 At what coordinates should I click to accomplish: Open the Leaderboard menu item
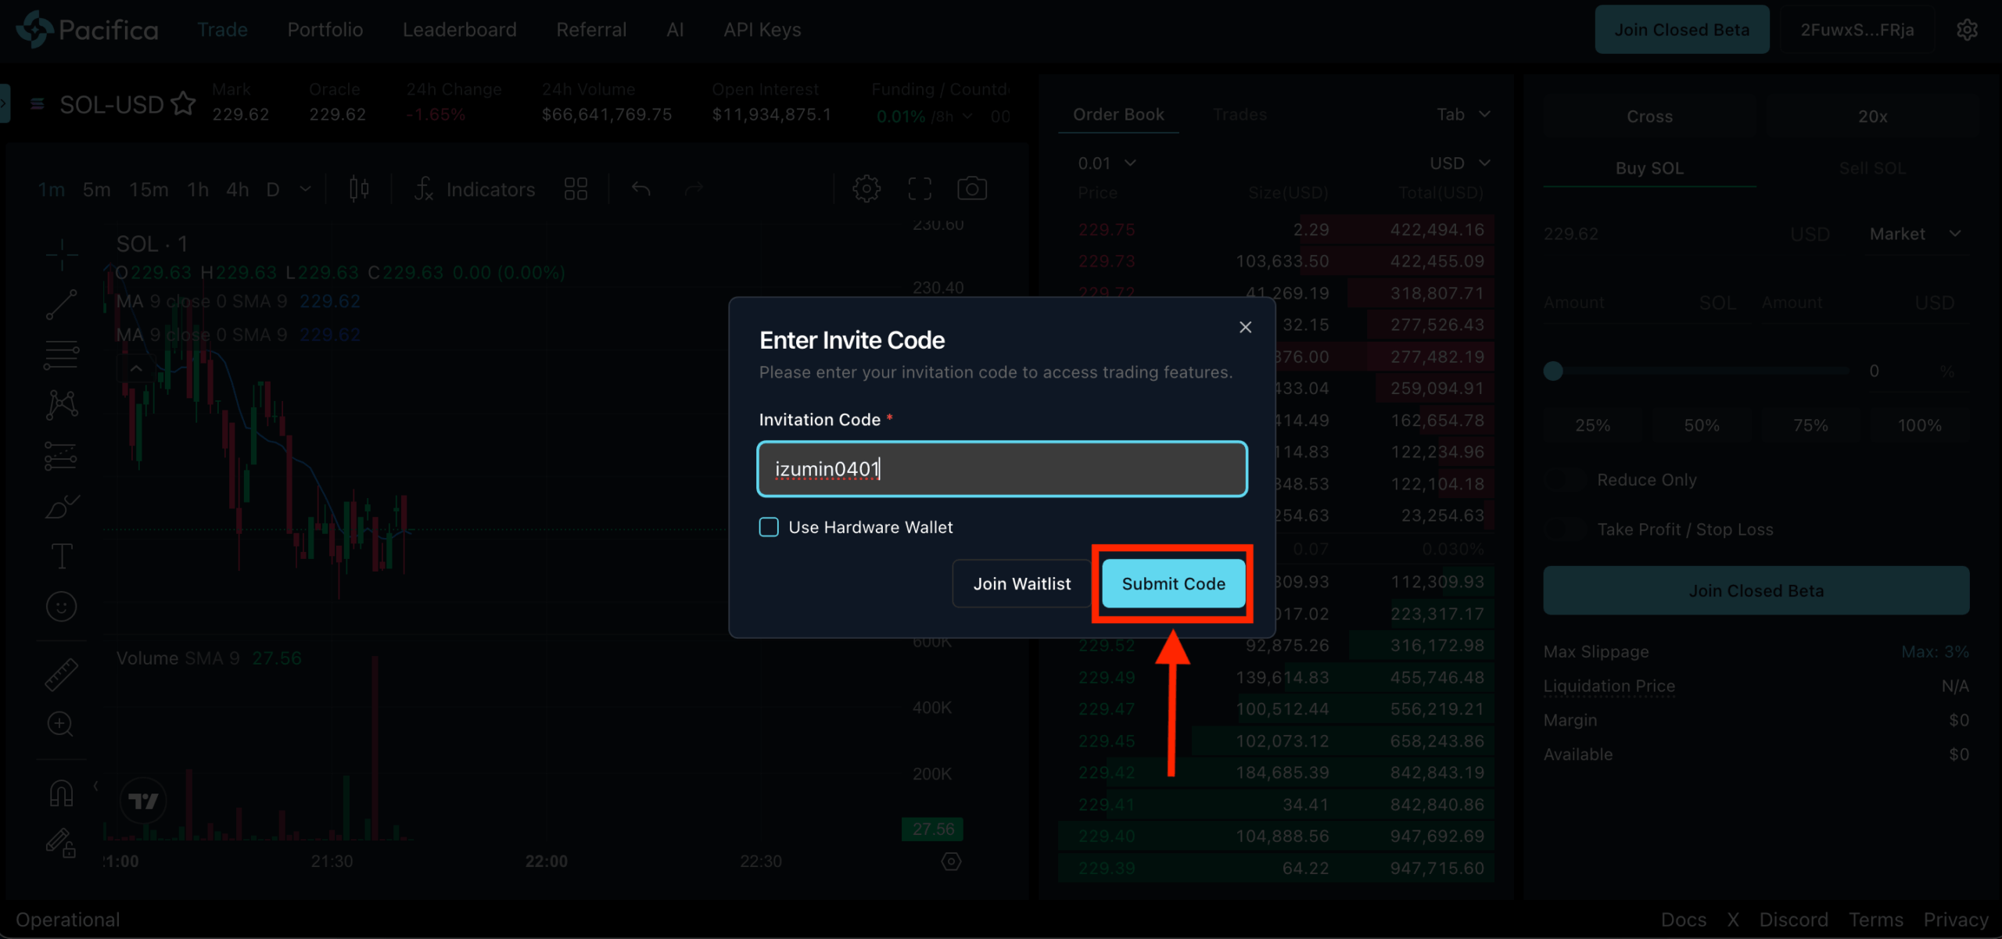coord(459,30)
